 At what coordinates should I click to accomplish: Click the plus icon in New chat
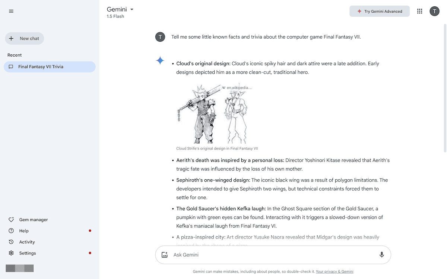pos(11,39)
